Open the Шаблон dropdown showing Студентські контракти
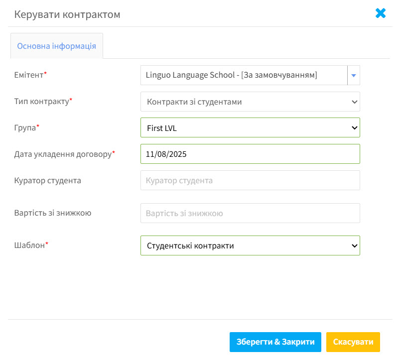This screenshot has width=402, height=363. coord(250,245)
